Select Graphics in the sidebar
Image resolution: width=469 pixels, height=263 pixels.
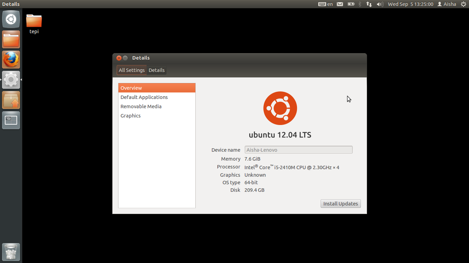pyautogui.click(x=157, y=116)
